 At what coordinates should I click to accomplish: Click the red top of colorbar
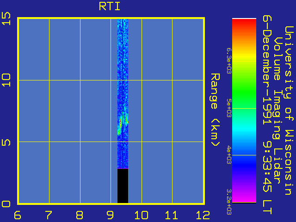[x=244, y=23]
